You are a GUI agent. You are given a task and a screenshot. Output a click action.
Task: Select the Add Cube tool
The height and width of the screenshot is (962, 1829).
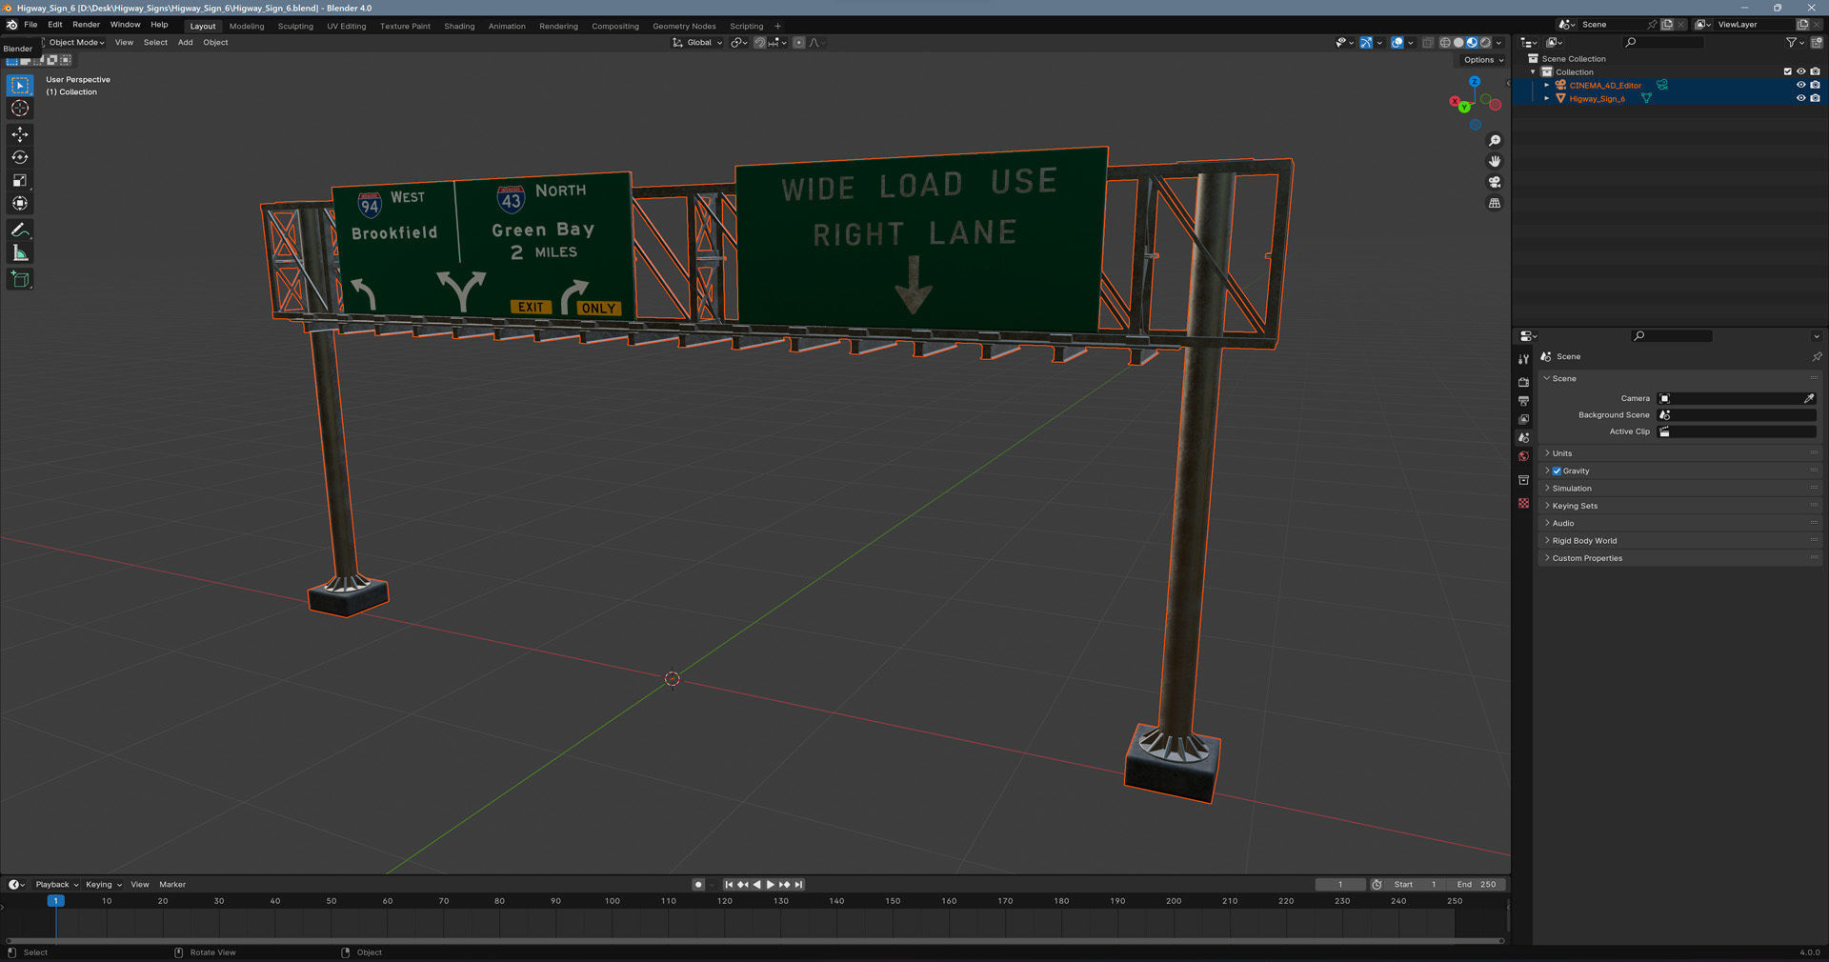click(x=20, y=279)
